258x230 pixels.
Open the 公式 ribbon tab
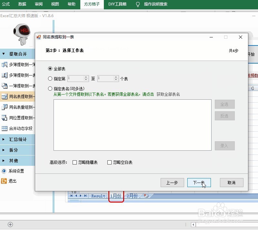tap(6, 4)
